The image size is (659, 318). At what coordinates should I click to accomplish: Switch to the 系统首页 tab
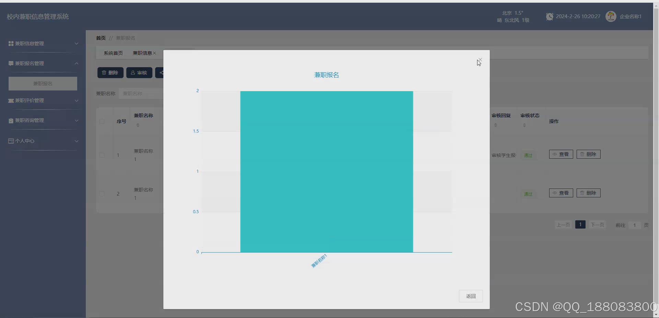[113, 53]
